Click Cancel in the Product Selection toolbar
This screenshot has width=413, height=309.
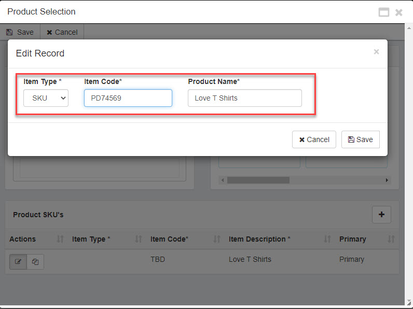point(62,32)
